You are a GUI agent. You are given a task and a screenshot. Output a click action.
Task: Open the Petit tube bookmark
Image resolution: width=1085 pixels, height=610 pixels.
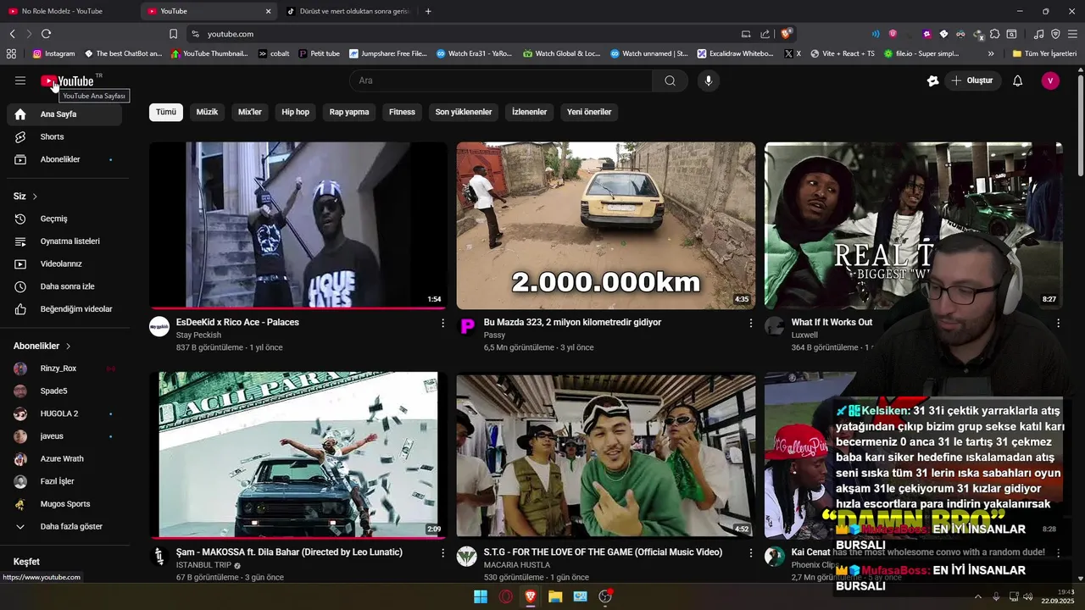(319, 53)
